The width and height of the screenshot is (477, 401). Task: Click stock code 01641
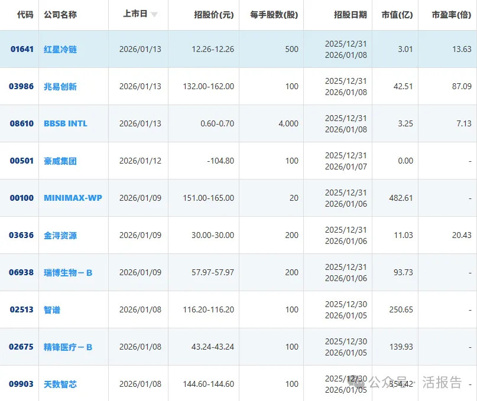pyautogui.click(x=22, y=49)
